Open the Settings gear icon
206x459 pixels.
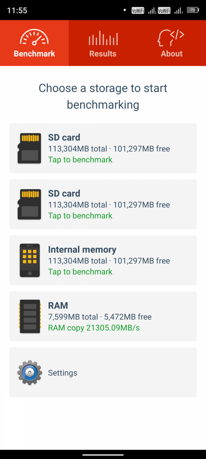pyautogui.click(x=30, y=373)
